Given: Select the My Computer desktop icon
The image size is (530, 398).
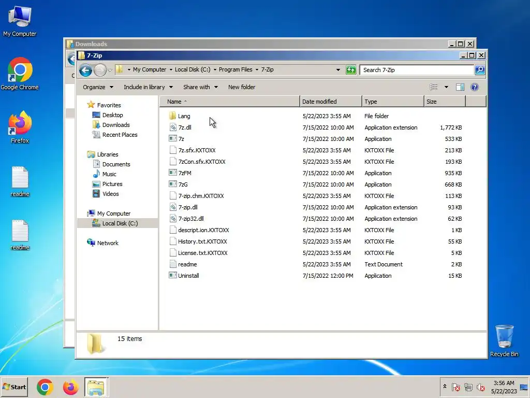Looking at the screenshot, I should coord(20,21).
